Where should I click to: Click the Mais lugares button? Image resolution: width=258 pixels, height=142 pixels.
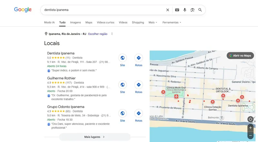(x=95, y=137)
